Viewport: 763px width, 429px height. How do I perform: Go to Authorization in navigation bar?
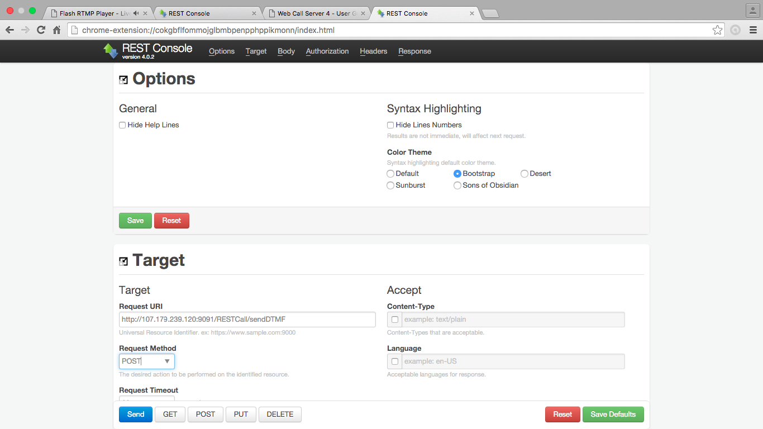pos(327,51)
